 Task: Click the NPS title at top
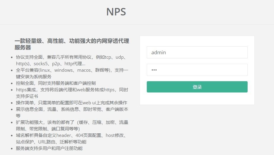[x=116, y=12]
